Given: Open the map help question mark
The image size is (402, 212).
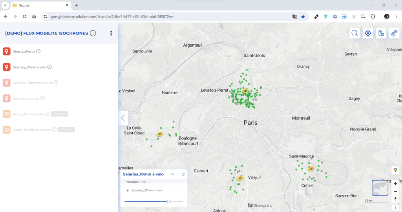Looking at the screenshot, I should [x=395, y=208].
